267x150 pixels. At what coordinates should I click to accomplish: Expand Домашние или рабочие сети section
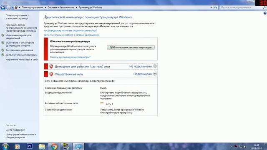click(x=155, y=66)
